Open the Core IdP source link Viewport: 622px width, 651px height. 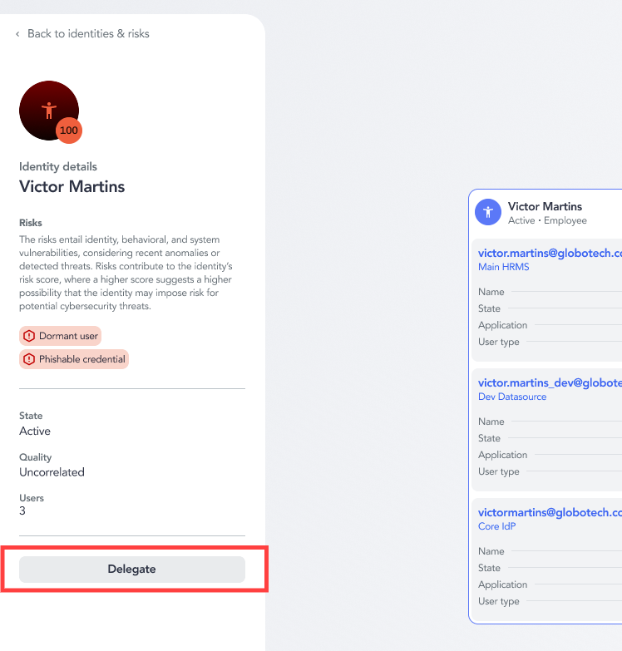click(496, 526)
